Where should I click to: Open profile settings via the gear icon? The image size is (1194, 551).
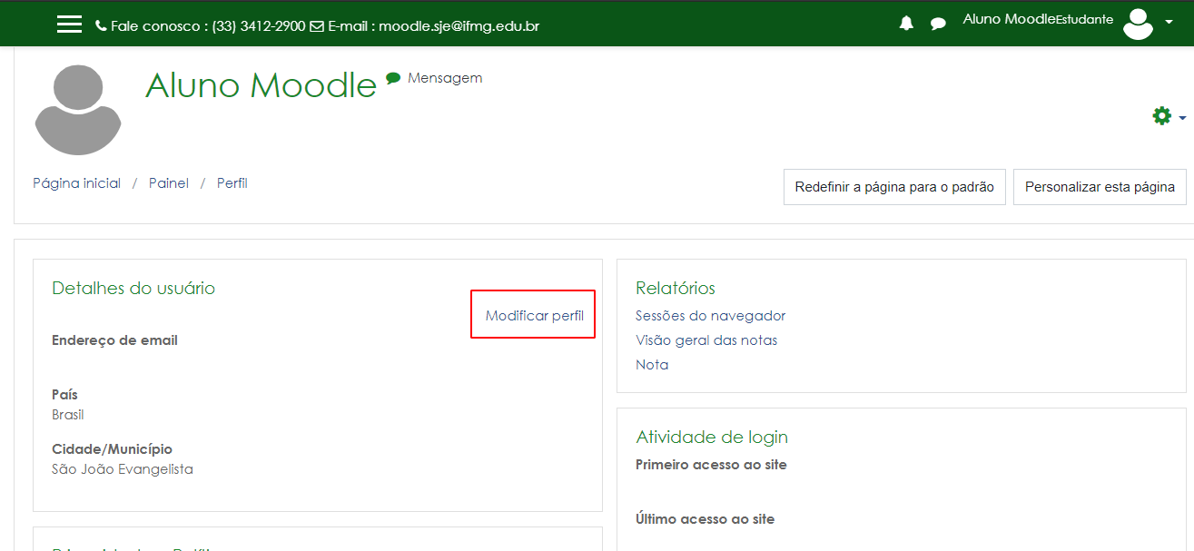pyautogui.click(x=1161, y=116)
